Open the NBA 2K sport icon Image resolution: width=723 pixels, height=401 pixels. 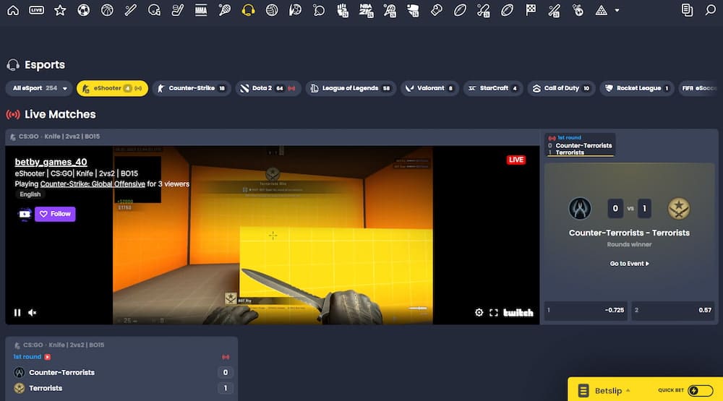coord(366,10)
